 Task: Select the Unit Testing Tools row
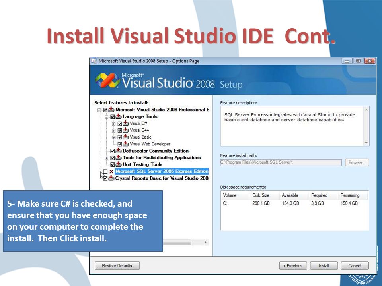click(x=142, y=164)
